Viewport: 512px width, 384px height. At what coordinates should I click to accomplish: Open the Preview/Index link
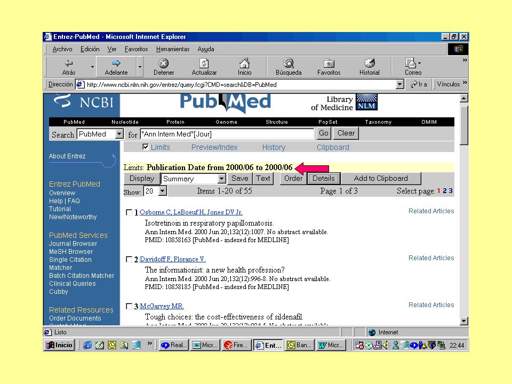[x=214, y=147]
